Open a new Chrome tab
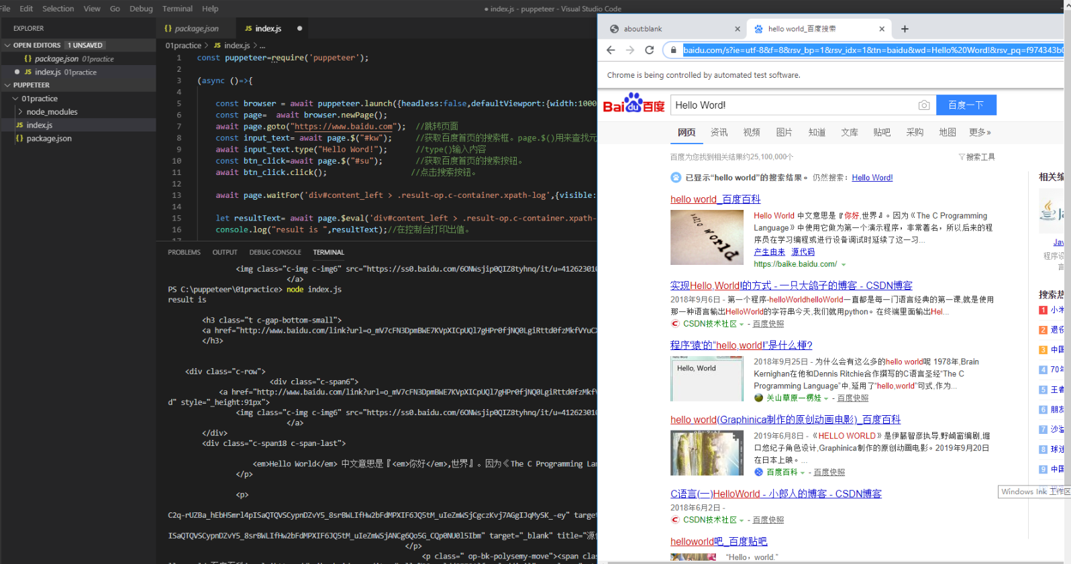1071x564 pixels. tap(905, 29)
